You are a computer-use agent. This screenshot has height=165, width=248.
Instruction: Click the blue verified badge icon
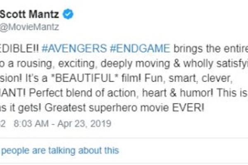click(68, 14)
